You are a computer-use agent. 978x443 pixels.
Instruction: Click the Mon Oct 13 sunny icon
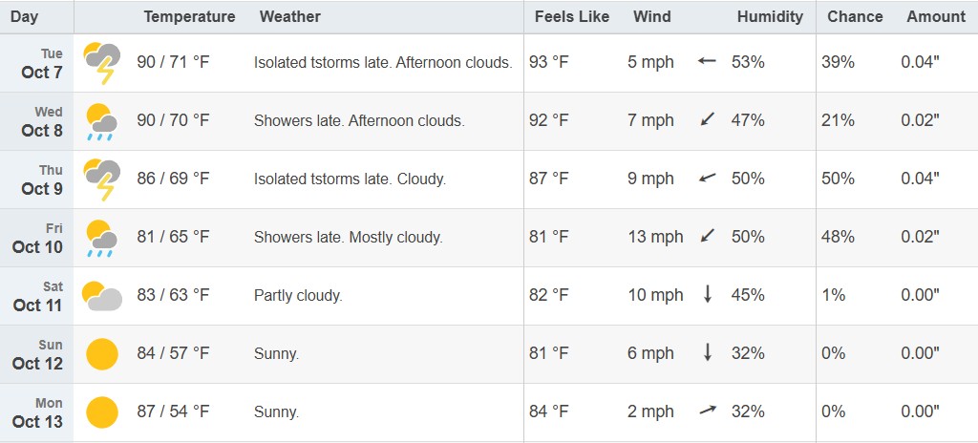pyautogui.click(x=102, y=412)
